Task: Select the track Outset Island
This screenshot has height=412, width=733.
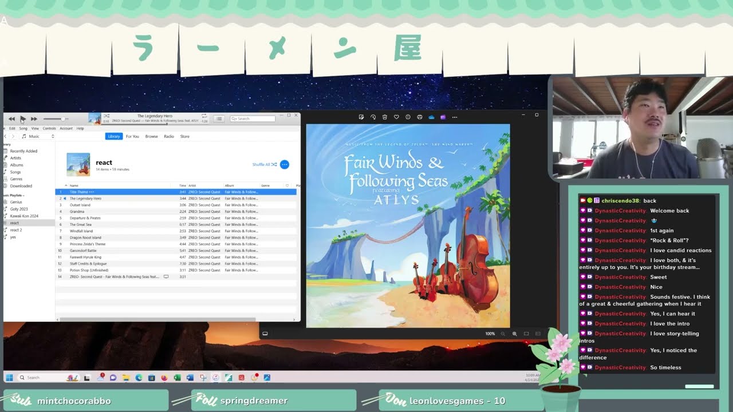Action: (176, 205)
